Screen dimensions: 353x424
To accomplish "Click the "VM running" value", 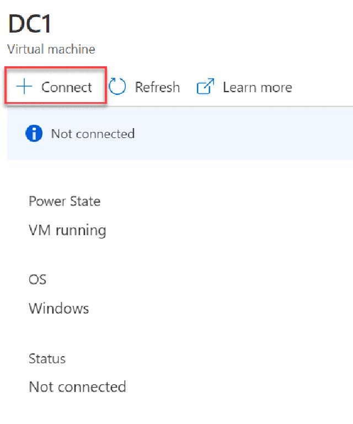I will point(67,230).
